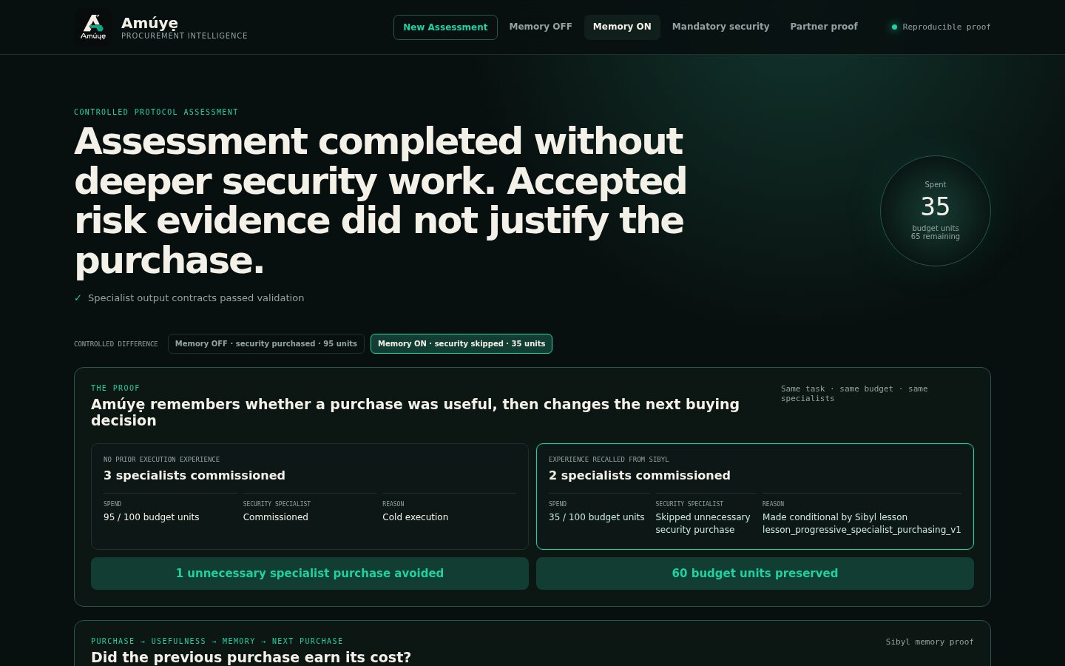Switch to the Memory OFF tab
Screen dimensions: 1065x666
pyautogui.click(x=541, y=27)
